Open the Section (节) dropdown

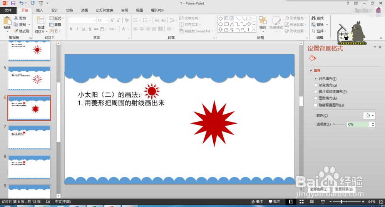click(x=55, y=31)
